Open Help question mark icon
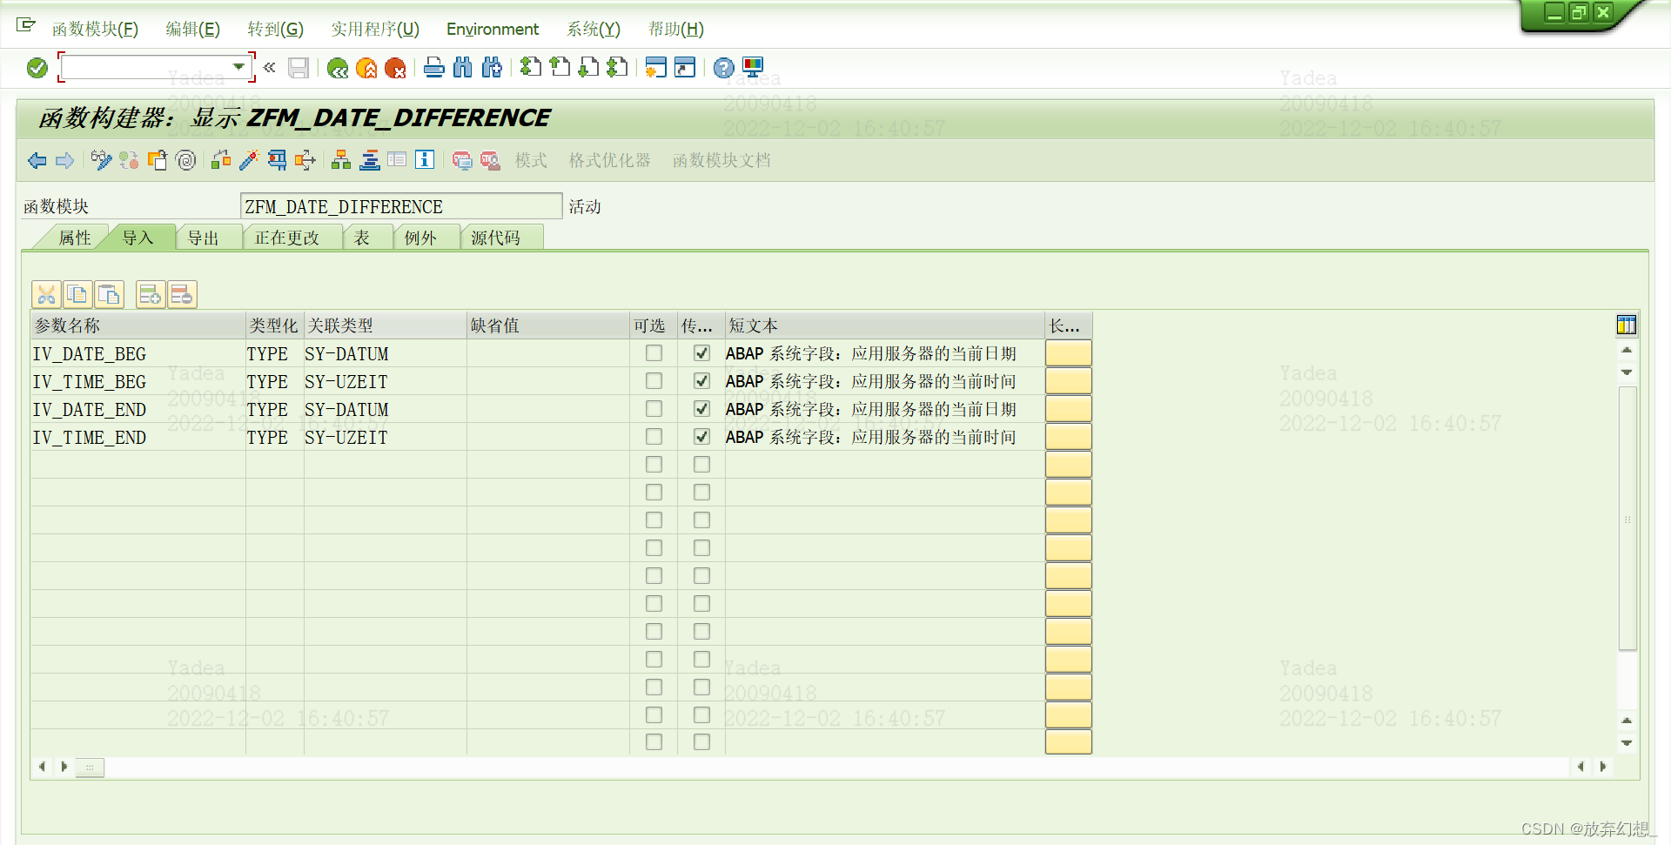The height and width of the screenshot is (845, 1671). tap(723, 68)
